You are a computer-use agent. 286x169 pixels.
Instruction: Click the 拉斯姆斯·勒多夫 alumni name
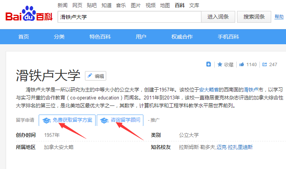(x=197, y=147)
